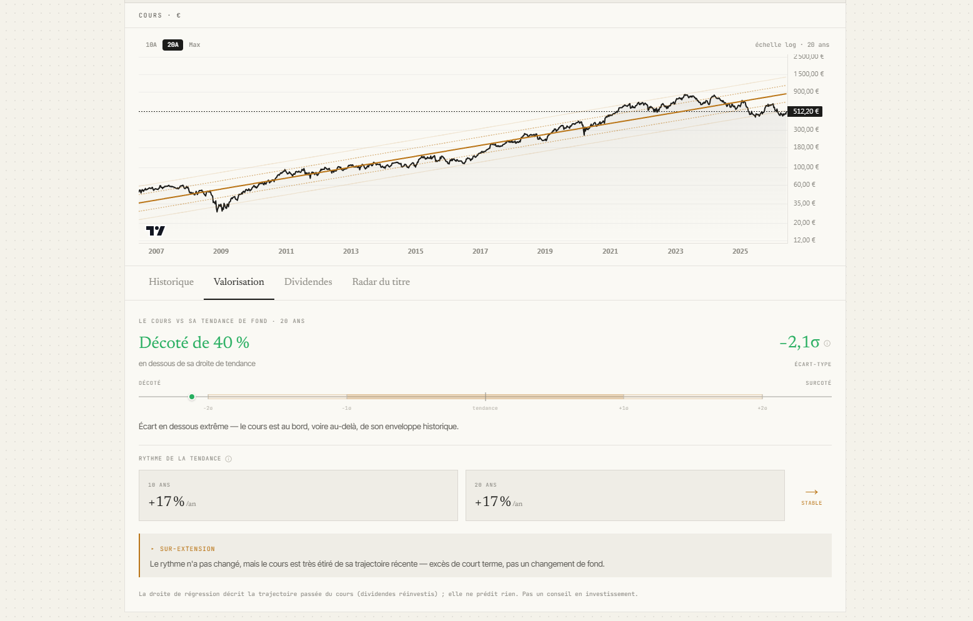The image size is (973, 621).
Task: Select the 10A time range
Action: click(x=151, y=45)
